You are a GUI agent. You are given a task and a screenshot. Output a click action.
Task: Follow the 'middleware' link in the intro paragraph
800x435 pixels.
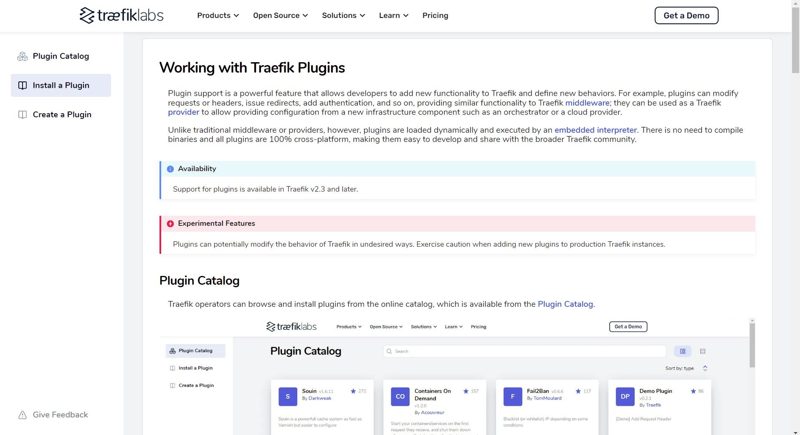pyautogui.click(x=587, y=103)
